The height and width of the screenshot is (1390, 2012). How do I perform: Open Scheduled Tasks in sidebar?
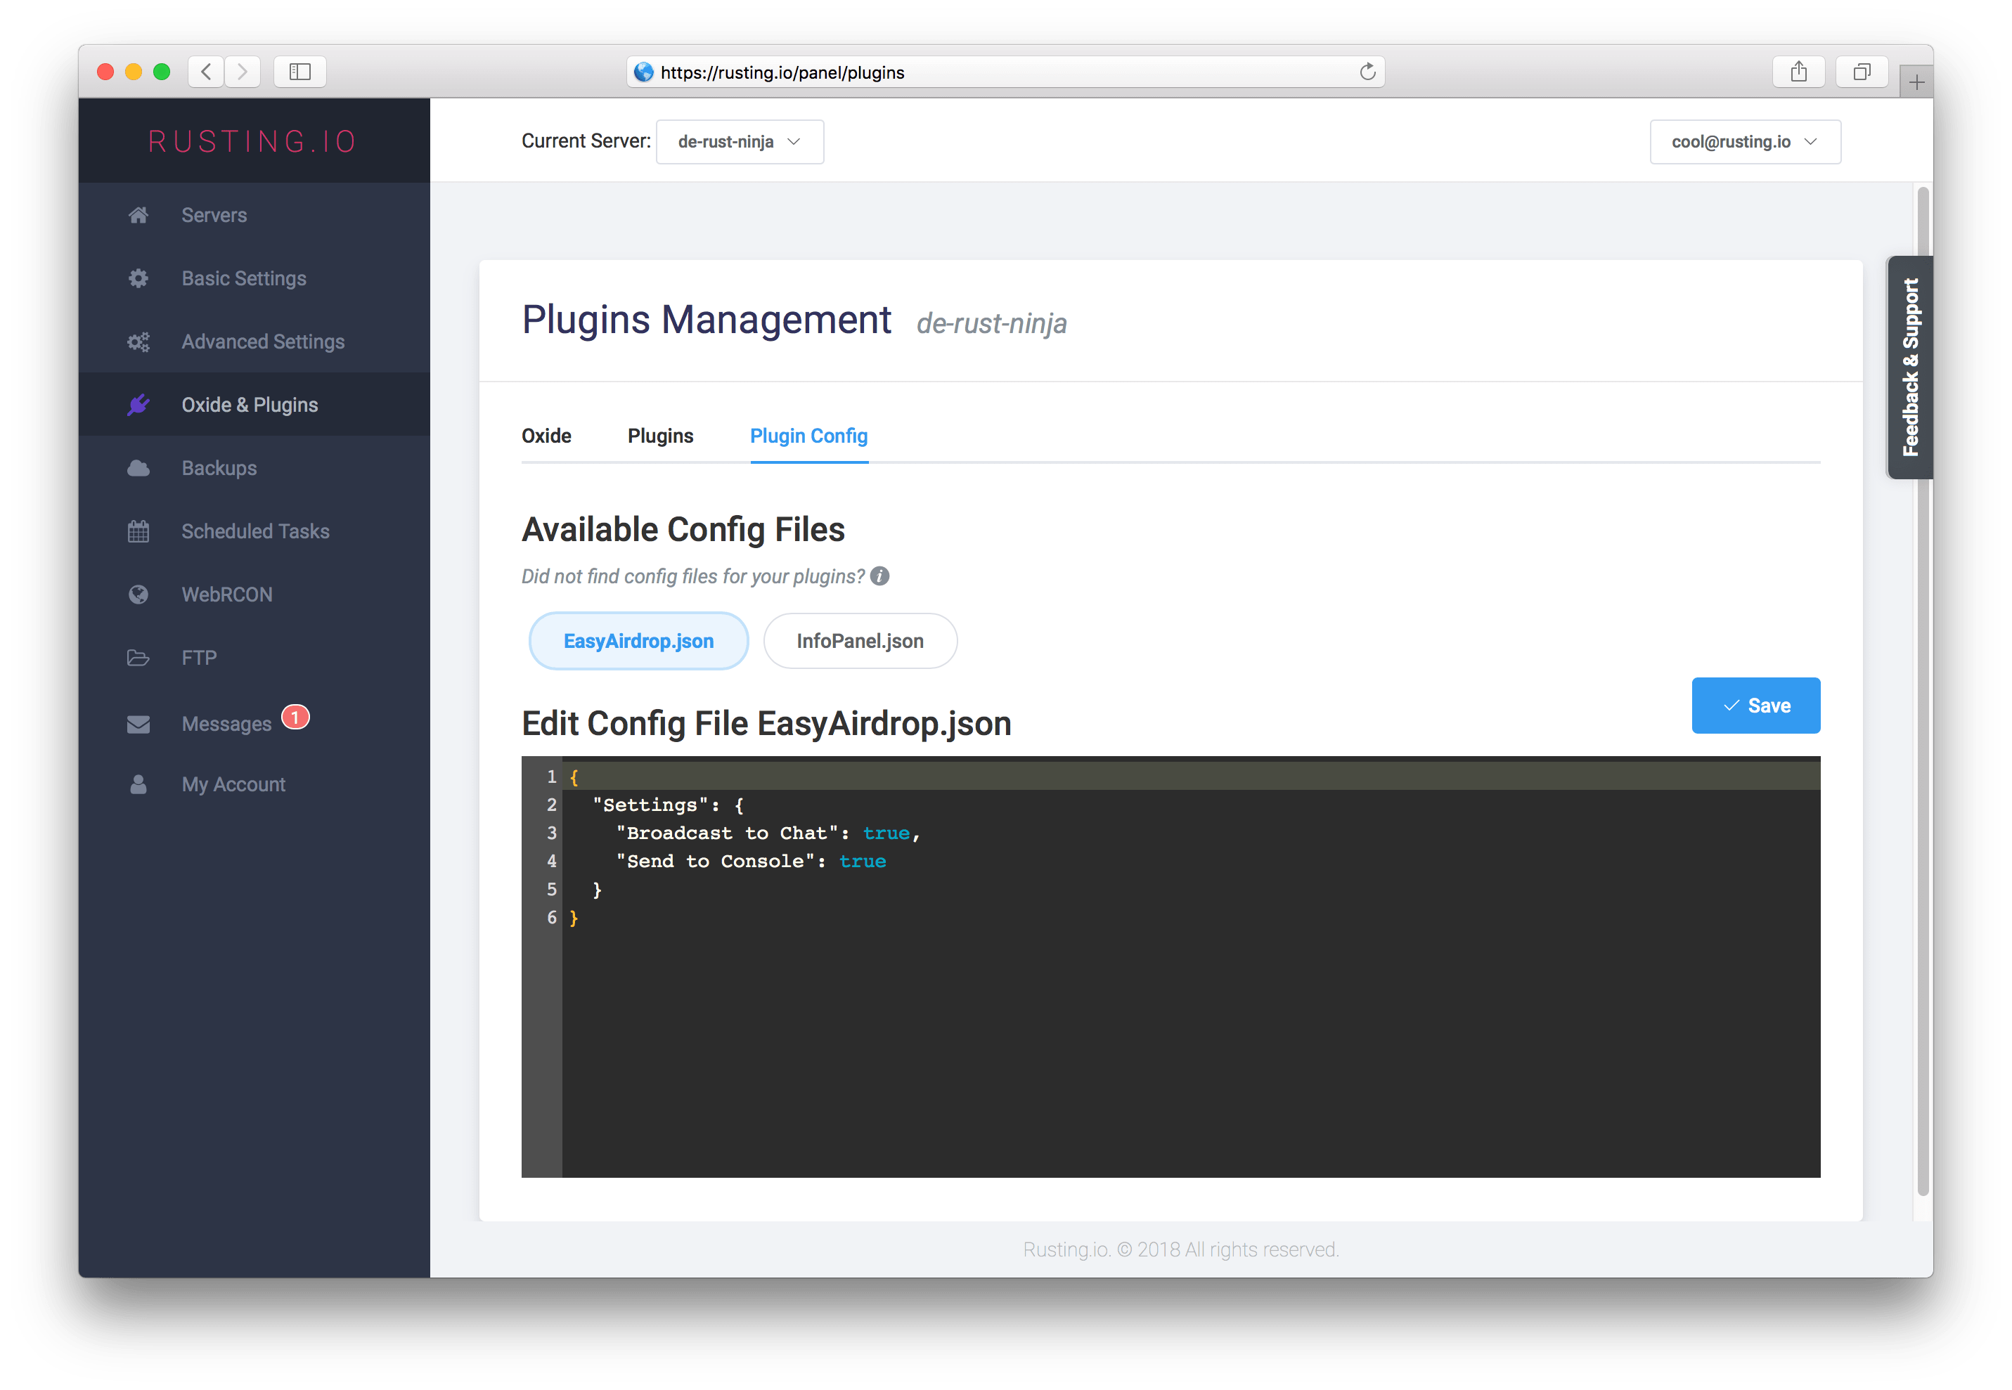254,531
